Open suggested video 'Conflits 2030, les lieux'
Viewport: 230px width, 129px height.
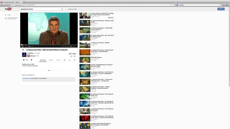point(97,30)
